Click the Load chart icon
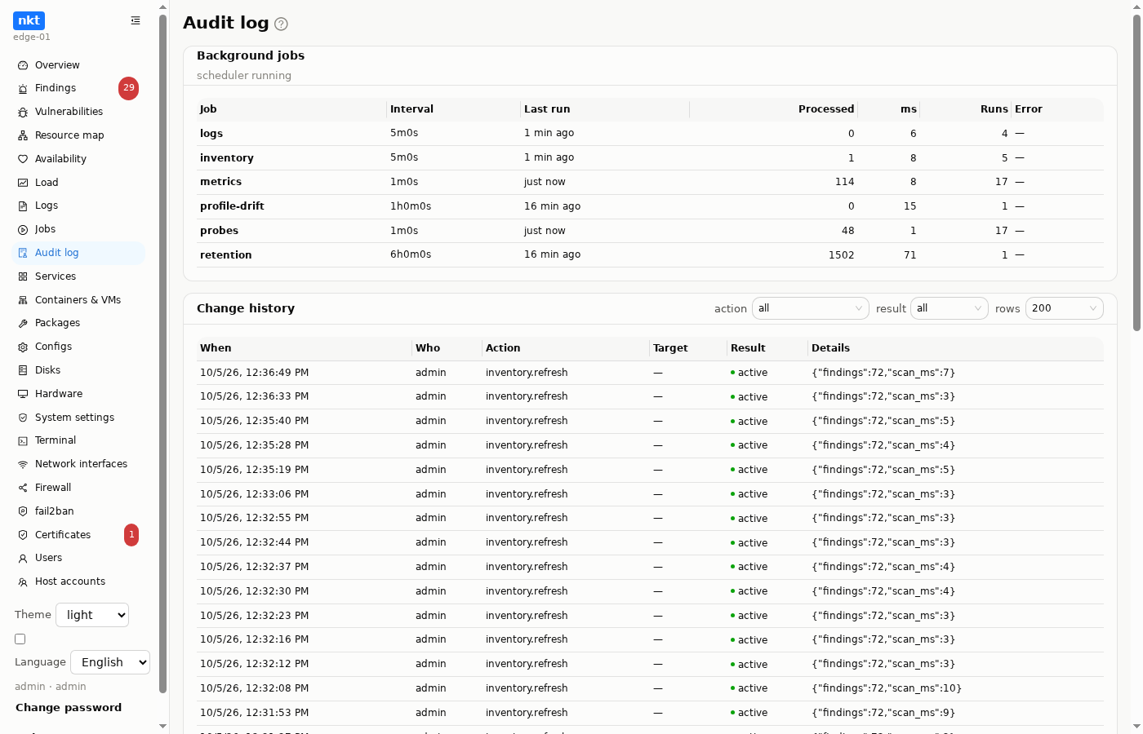This screenshot has height=734, width=1143. coord(23,183)
